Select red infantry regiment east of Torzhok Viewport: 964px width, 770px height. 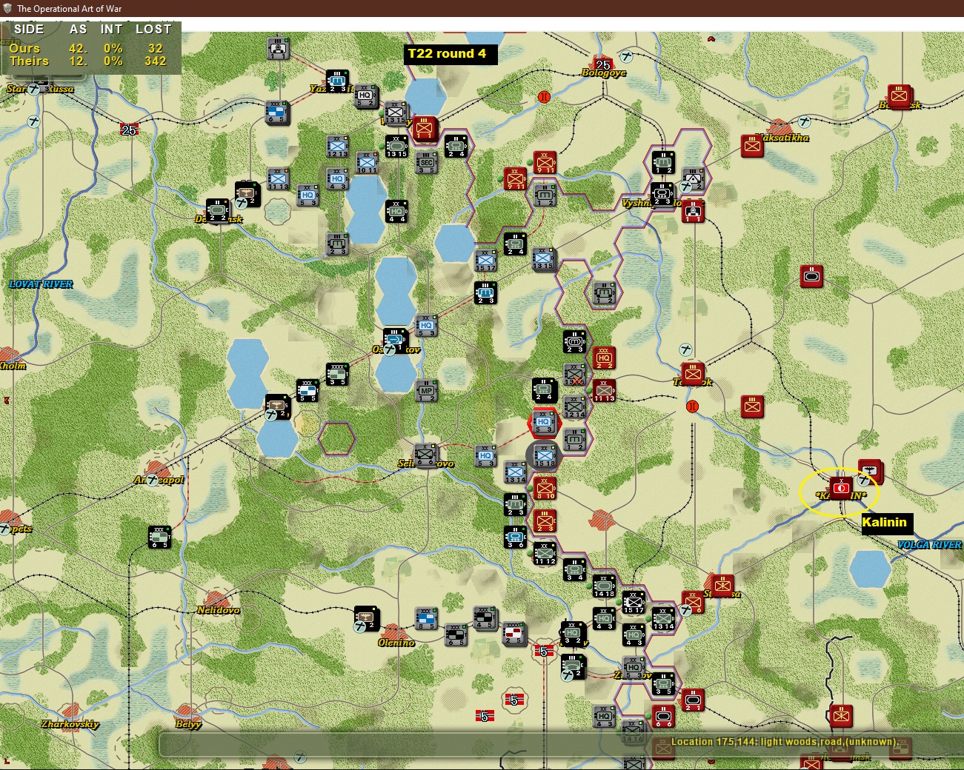click(752, 406)
